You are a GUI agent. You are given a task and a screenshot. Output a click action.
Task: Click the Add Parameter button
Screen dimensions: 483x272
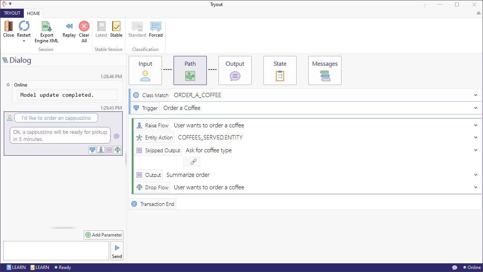(103, 235)
